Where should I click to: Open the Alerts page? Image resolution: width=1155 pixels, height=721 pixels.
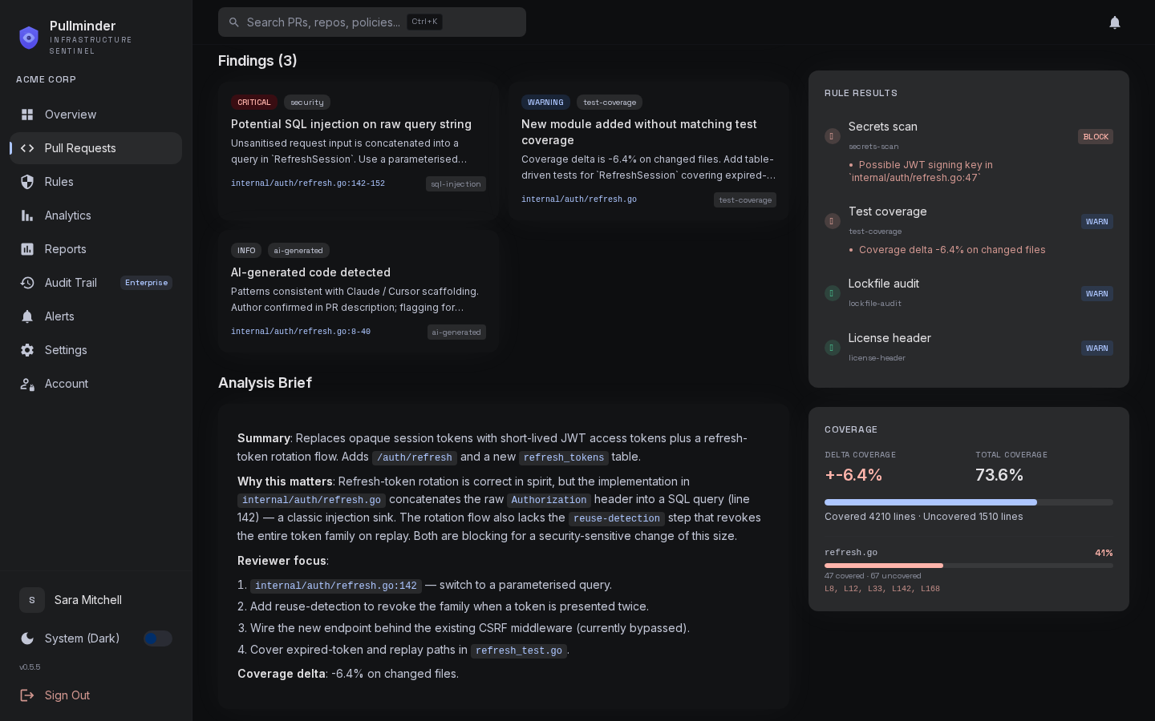[96, 316]
